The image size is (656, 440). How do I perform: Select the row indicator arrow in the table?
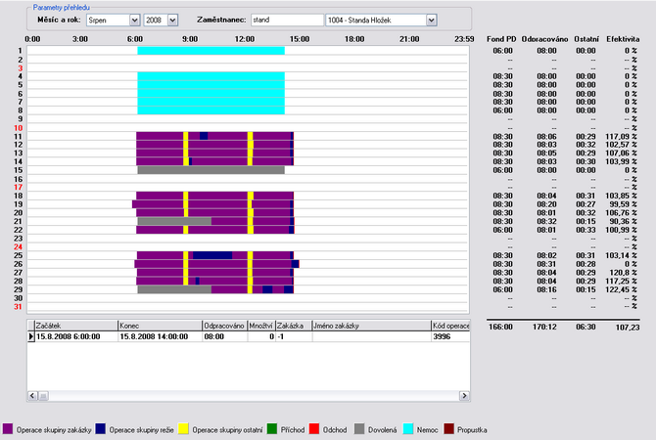tap(31, 336)
